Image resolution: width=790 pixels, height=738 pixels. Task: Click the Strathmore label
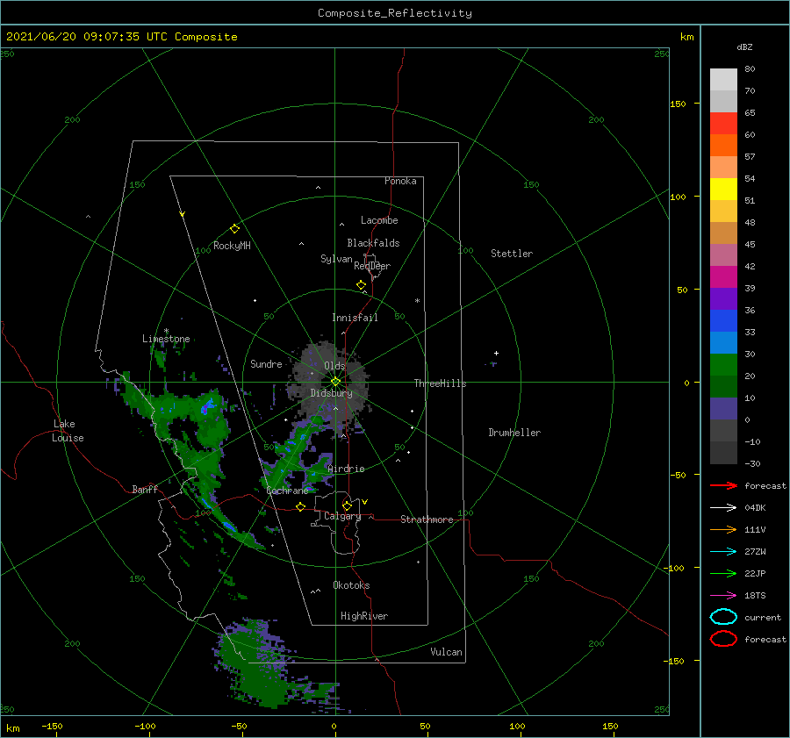pos(427,519)
